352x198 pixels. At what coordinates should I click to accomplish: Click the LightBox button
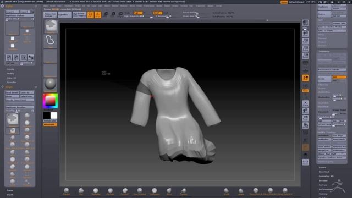tap(65, 15)
